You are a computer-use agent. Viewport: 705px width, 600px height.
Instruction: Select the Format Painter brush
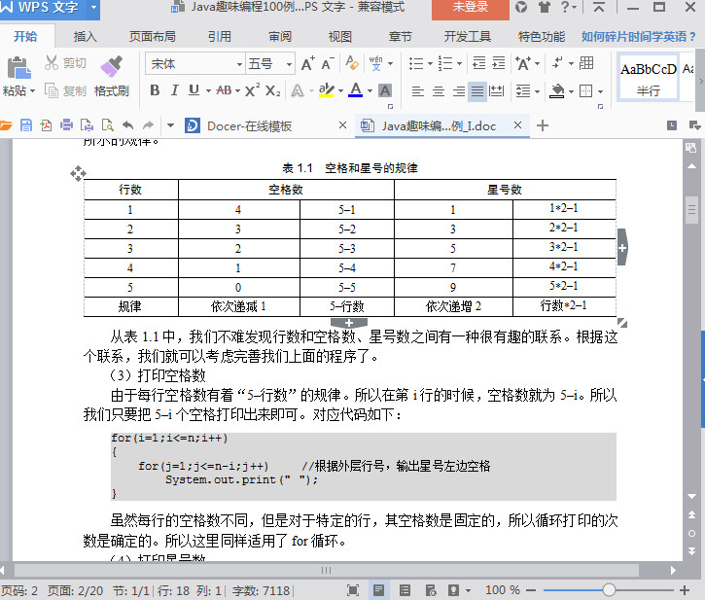point(111,66)
